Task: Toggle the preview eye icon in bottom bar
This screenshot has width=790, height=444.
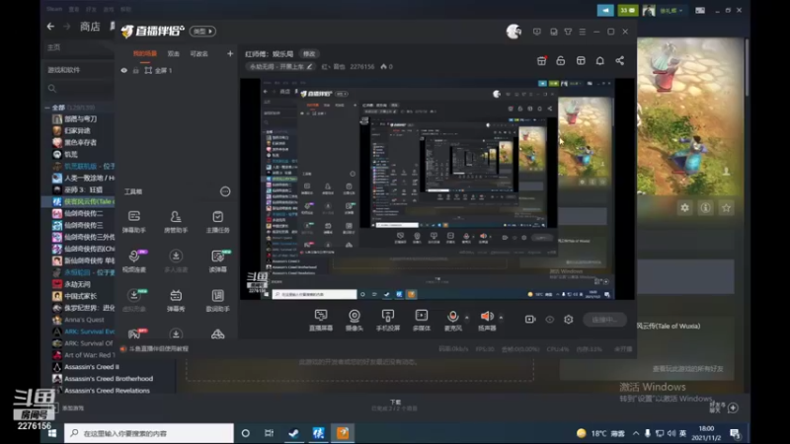Action: [550, 319]
